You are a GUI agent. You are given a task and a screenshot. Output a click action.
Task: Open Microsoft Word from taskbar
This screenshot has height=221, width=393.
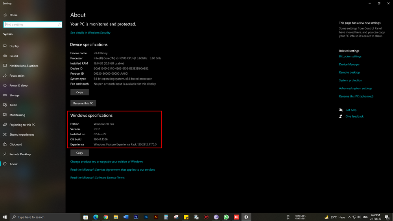tap(126, 217)
